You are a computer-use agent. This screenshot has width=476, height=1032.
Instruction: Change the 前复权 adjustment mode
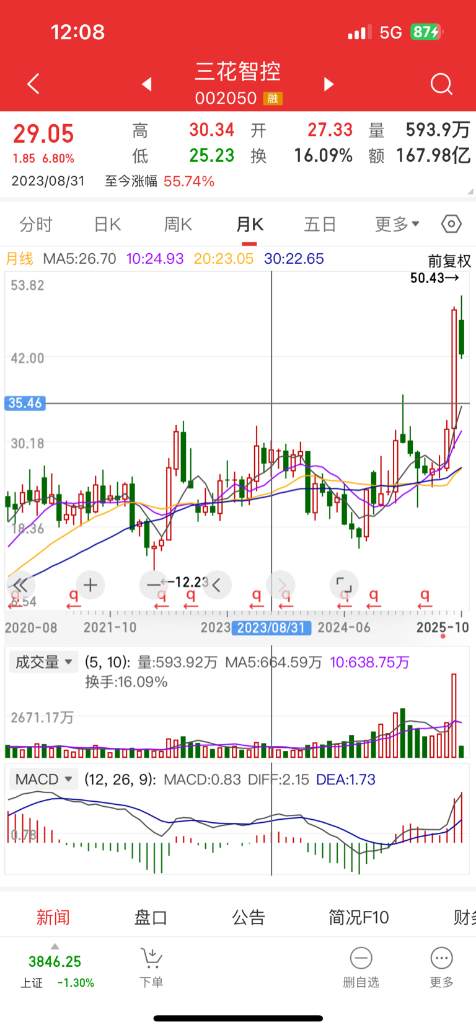click(449, 261)
